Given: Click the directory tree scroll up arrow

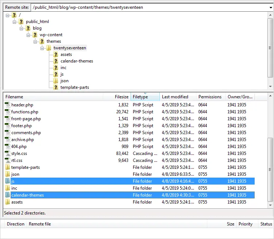Looking at the screenshot, I should point(270,15).
